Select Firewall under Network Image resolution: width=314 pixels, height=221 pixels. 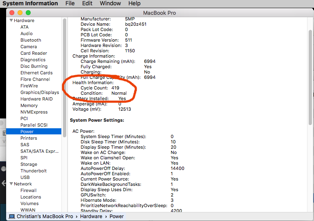(29, 190)
